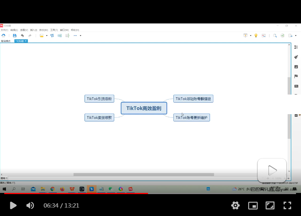The image size is (301, 216).
Task: Open the 文件(F) menu
Action: [x=4, y=30]
